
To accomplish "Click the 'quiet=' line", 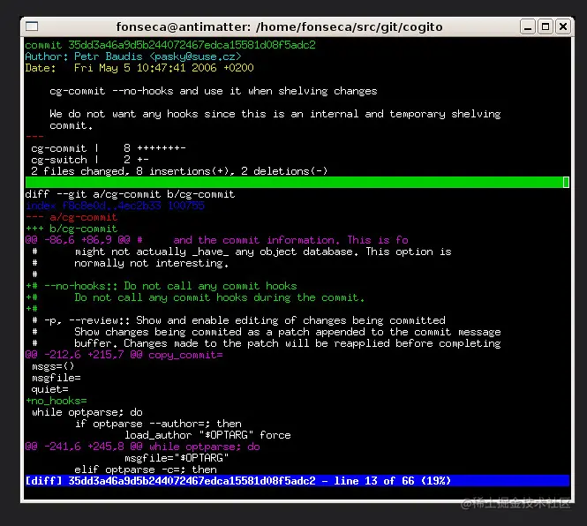I will 49,389.
